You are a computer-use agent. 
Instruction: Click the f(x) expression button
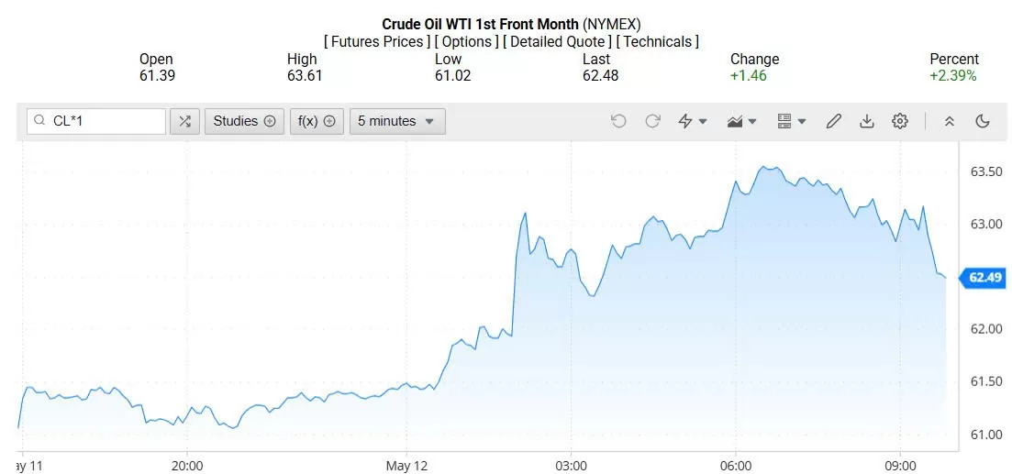click(317, 121)
